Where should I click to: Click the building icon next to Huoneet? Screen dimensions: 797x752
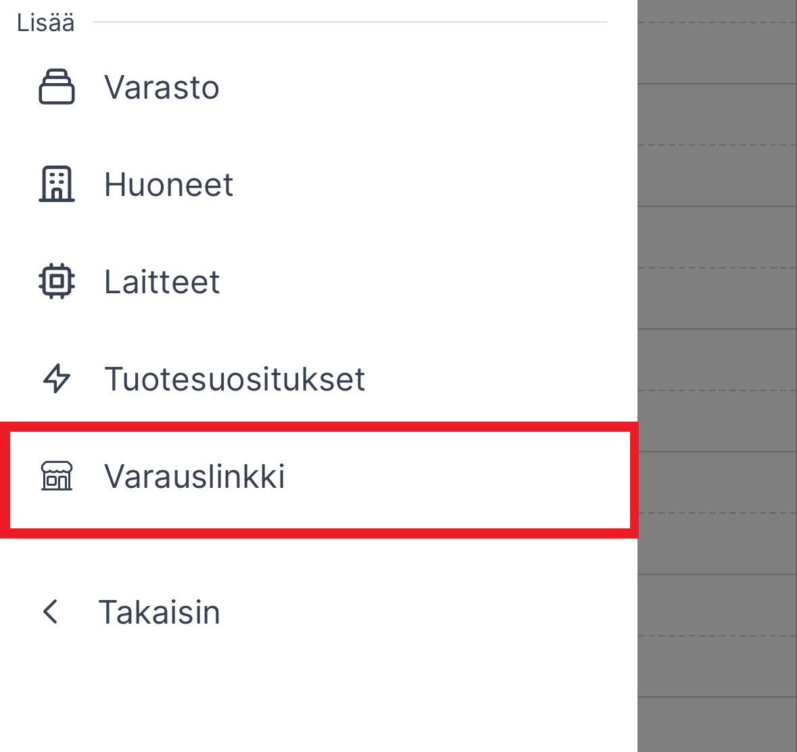pyautogui.click(x=57, y=184)
